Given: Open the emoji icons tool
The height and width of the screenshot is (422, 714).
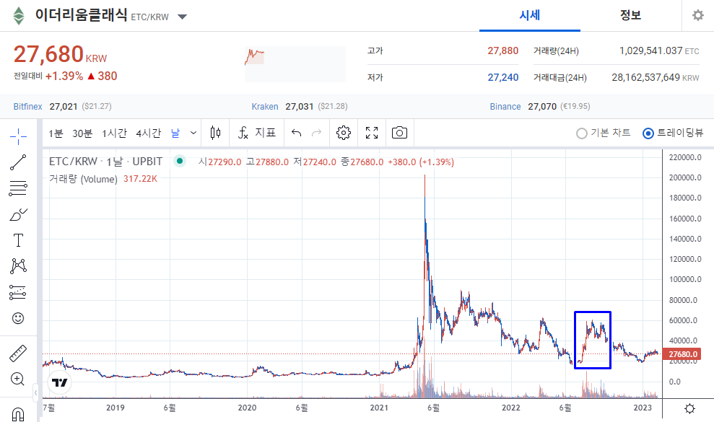Looking at the screenshot, I should (x=18, y=318).
